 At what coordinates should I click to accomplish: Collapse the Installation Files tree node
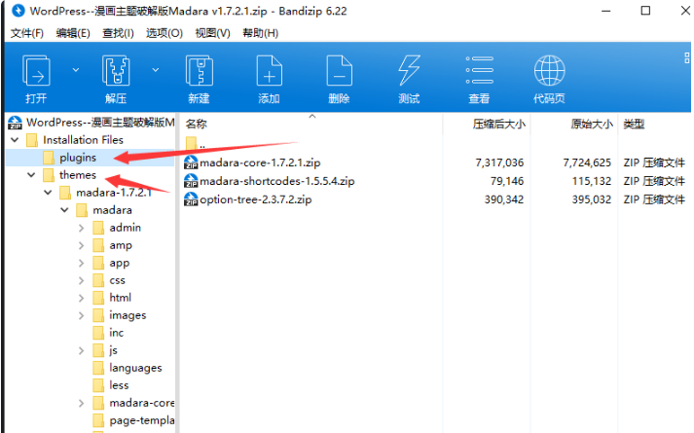point(15,140)
